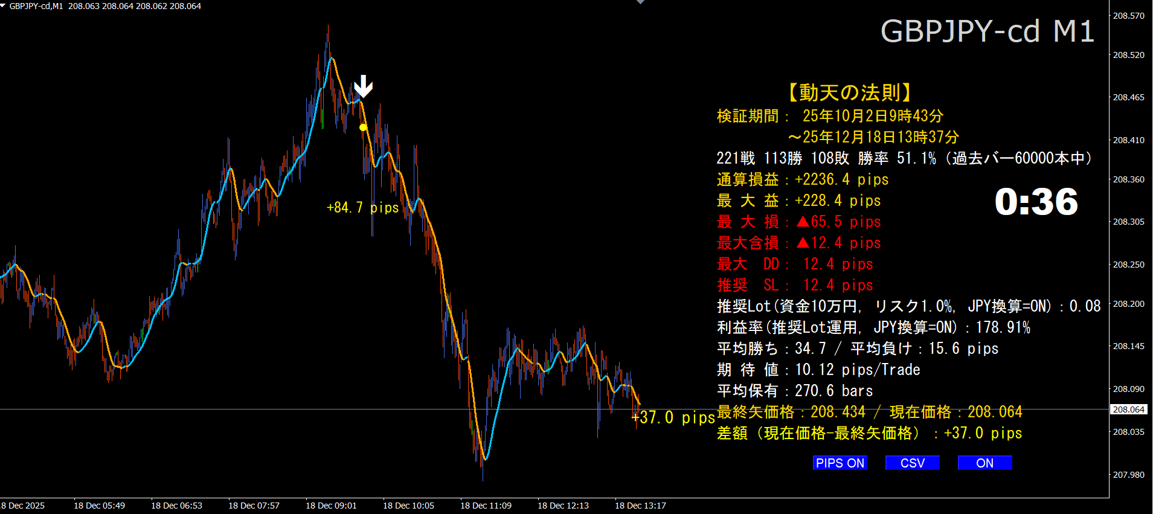
Task: Click the 18 Dec 07:57 time label
Action: click(x=254, y=506)
